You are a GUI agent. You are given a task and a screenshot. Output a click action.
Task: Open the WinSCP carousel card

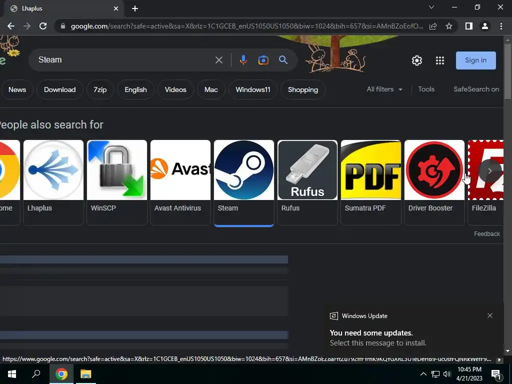click(117, 182)
